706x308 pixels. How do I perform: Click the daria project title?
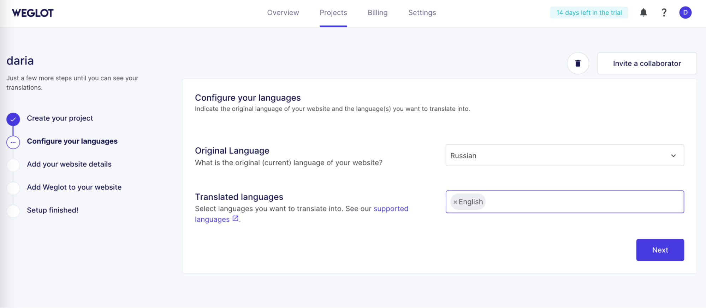tap(20, 61)
